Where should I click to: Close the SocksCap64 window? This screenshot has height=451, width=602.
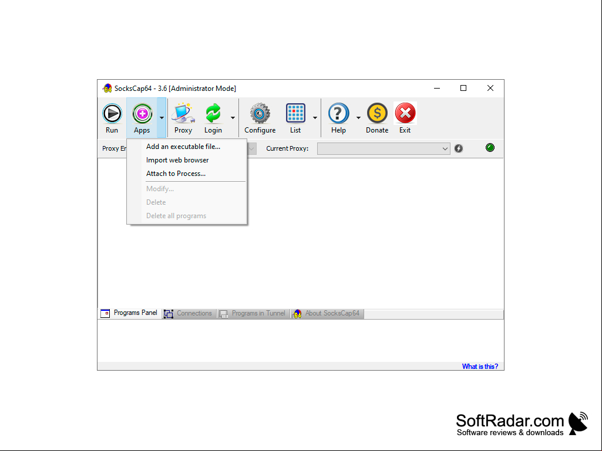(x=490, y=88)
